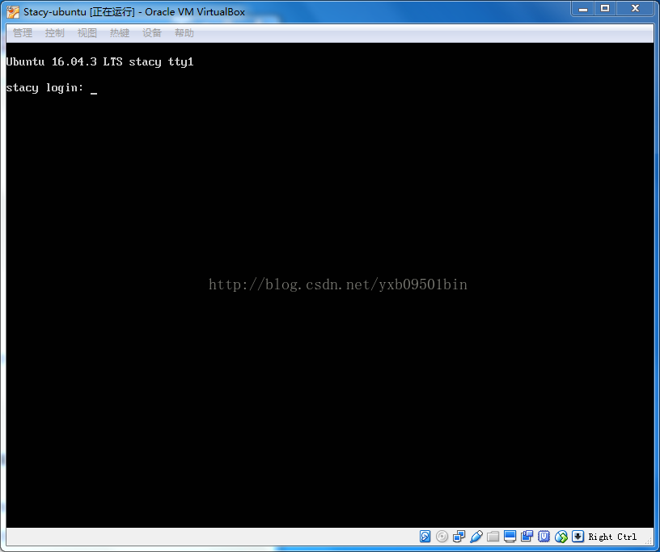Click the hard disk activity status icon
Screen dimensions: 660x552
(x=425, y=537)
